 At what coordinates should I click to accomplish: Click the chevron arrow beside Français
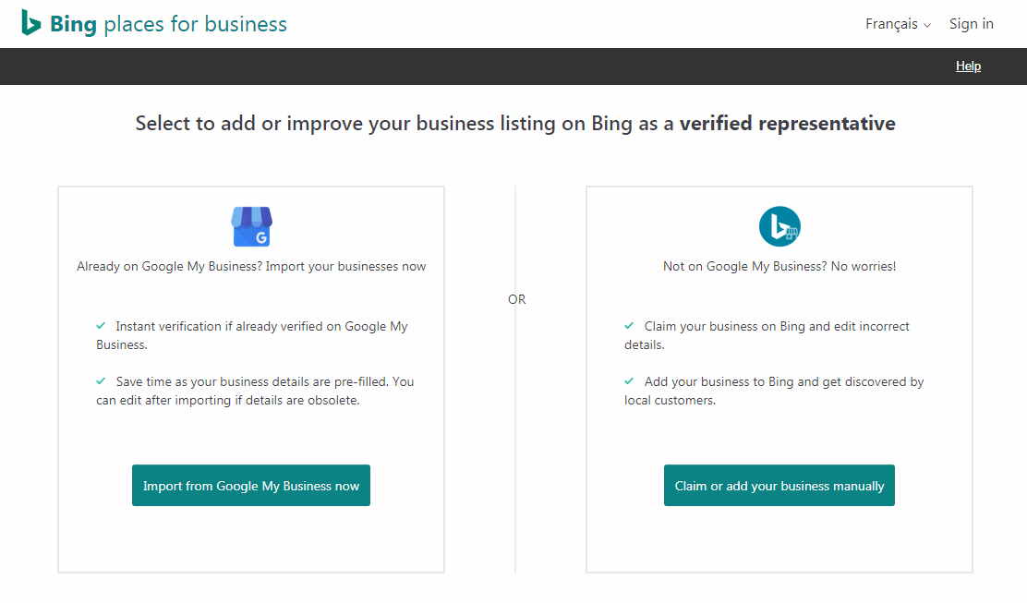[927, 25]
